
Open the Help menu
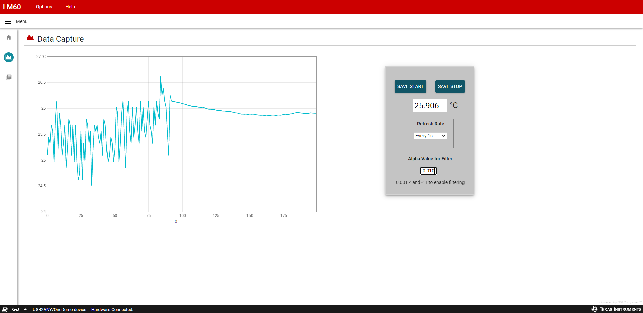pos(70,7)
